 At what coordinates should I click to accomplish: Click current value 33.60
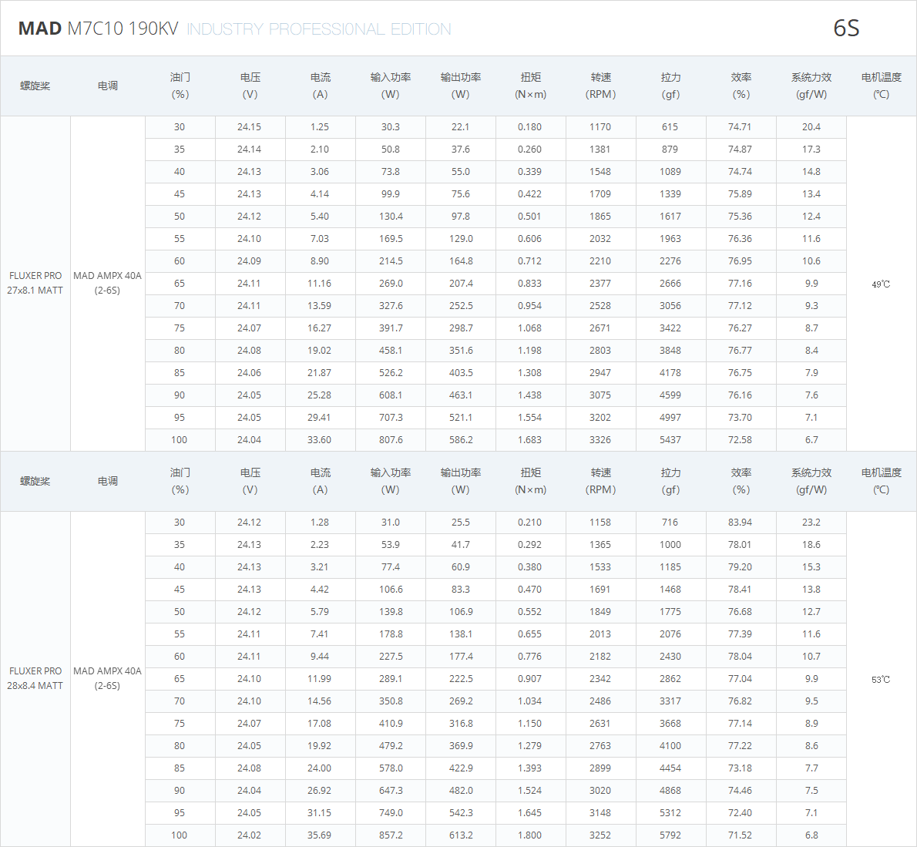tap(319, 440)
